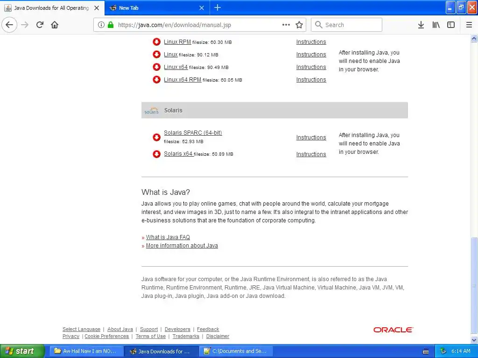Image resolution: width=478 pixels, height=358 pixels.
Task: Open About Java footer link
Action: pyautogui.click(x=120, y=329)
